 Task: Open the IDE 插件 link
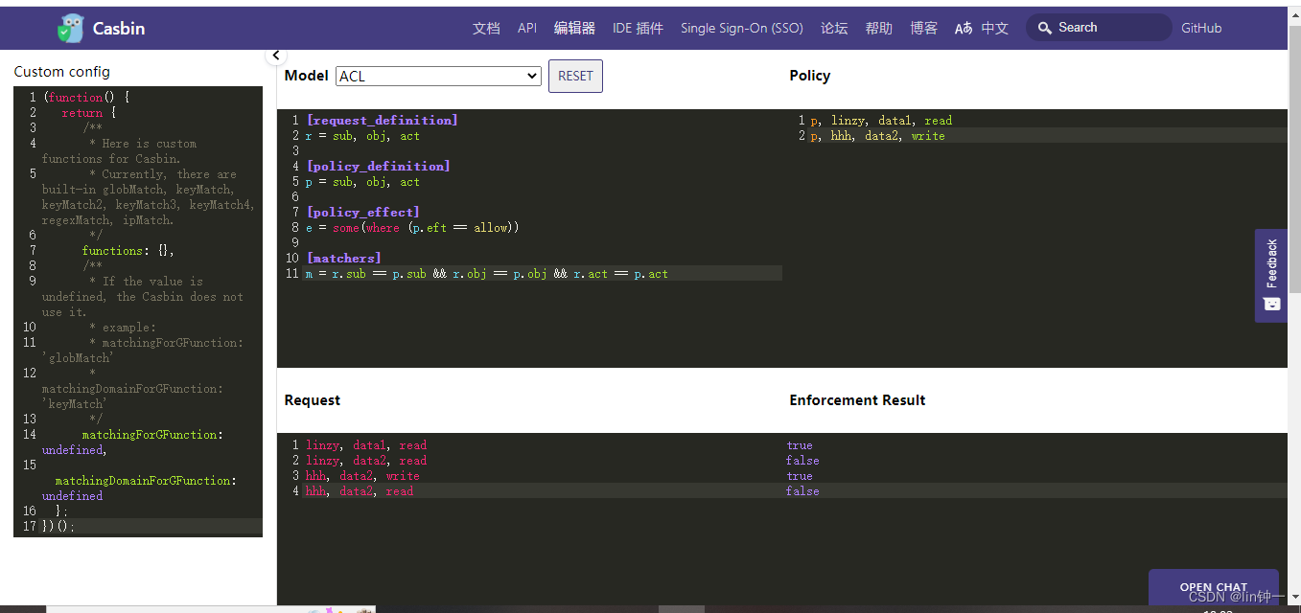[x=638, y=29]
